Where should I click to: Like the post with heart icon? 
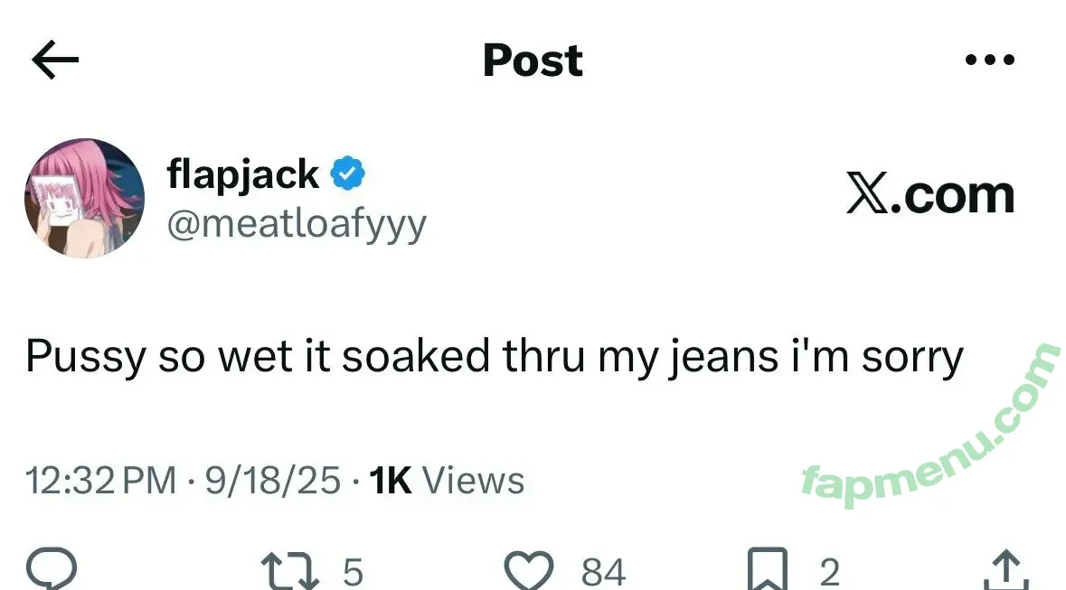(x=527, y=571)
